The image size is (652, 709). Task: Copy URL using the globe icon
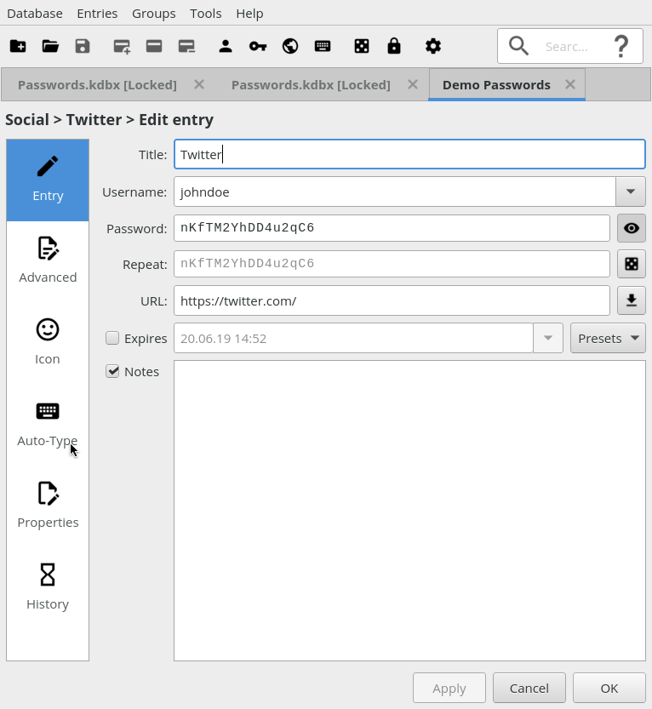tap(290, 46)
